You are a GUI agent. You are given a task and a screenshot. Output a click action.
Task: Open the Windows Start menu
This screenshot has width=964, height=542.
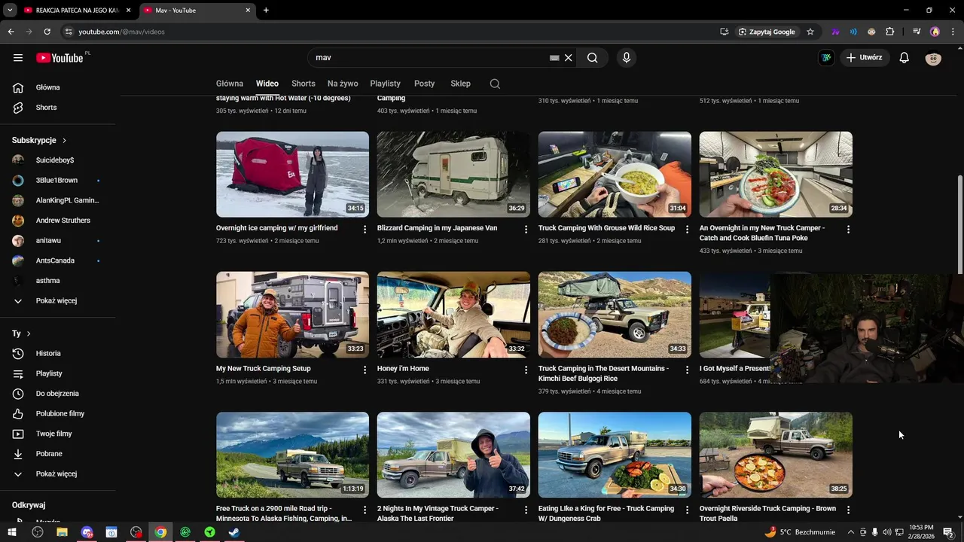(x=12, y=532)
